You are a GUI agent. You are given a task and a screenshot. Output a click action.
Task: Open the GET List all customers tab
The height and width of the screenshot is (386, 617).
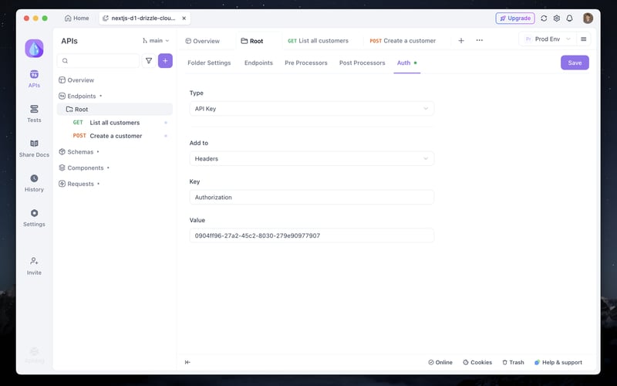(x=319, y=41)
